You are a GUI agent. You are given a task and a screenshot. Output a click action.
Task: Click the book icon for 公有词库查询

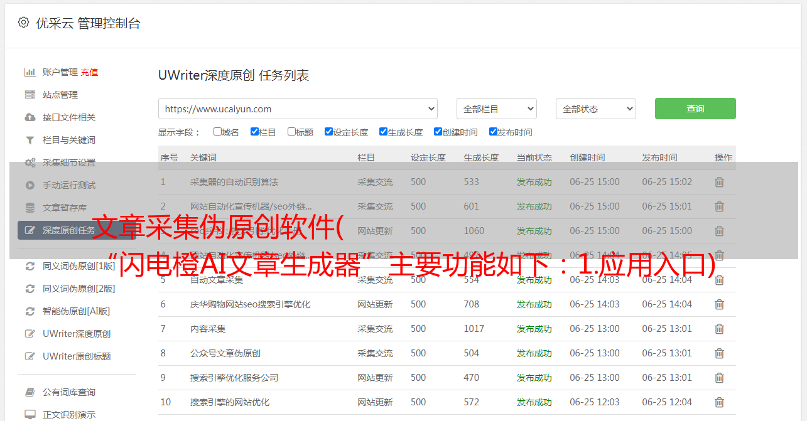coord(30,392)
